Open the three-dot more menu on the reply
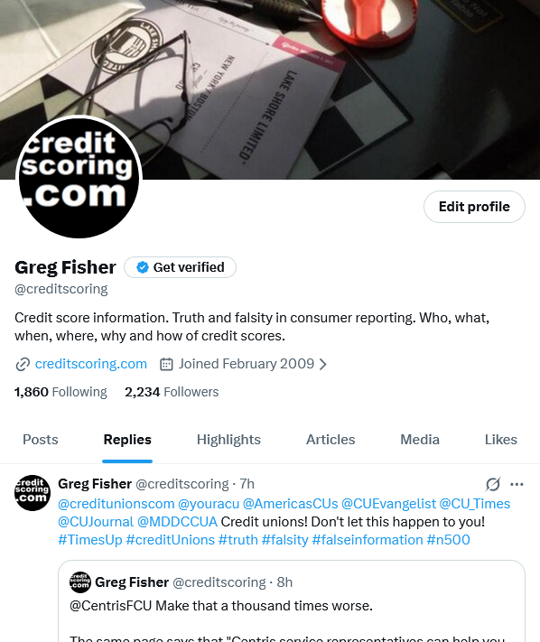Viewport: 540px width, 642px height. point(517,484)
